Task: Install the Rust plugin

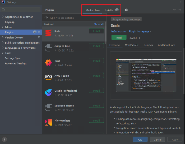Action: pyautogui.click(x=96, y=61)
